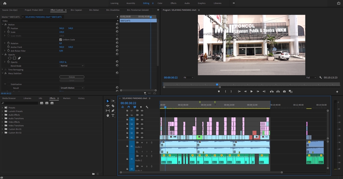Hide track V1 output eye
The width and height of the screenshot is (343, 179).
142,138
